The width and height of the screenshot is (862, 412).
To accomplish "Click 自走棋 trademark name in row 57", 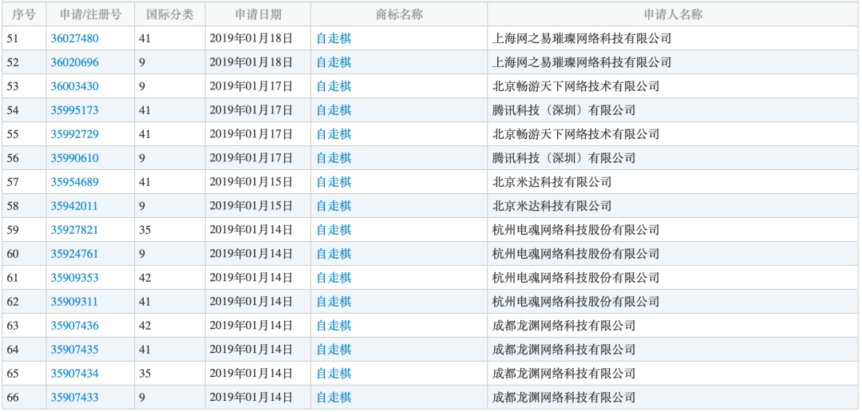I will [334, 182].
